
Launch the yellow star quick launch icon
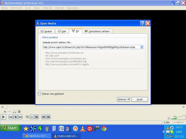coord(26,129)
